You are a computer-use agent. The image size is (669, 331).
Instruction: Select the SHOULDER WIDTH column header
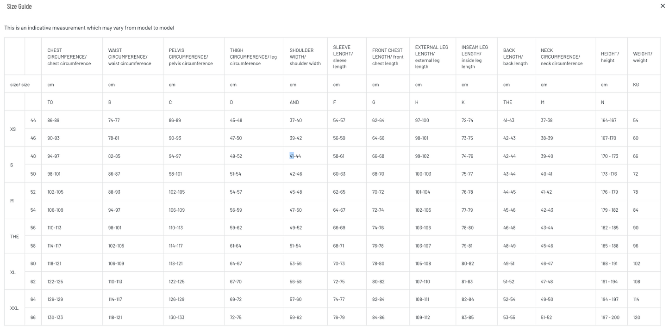[305, 57]
